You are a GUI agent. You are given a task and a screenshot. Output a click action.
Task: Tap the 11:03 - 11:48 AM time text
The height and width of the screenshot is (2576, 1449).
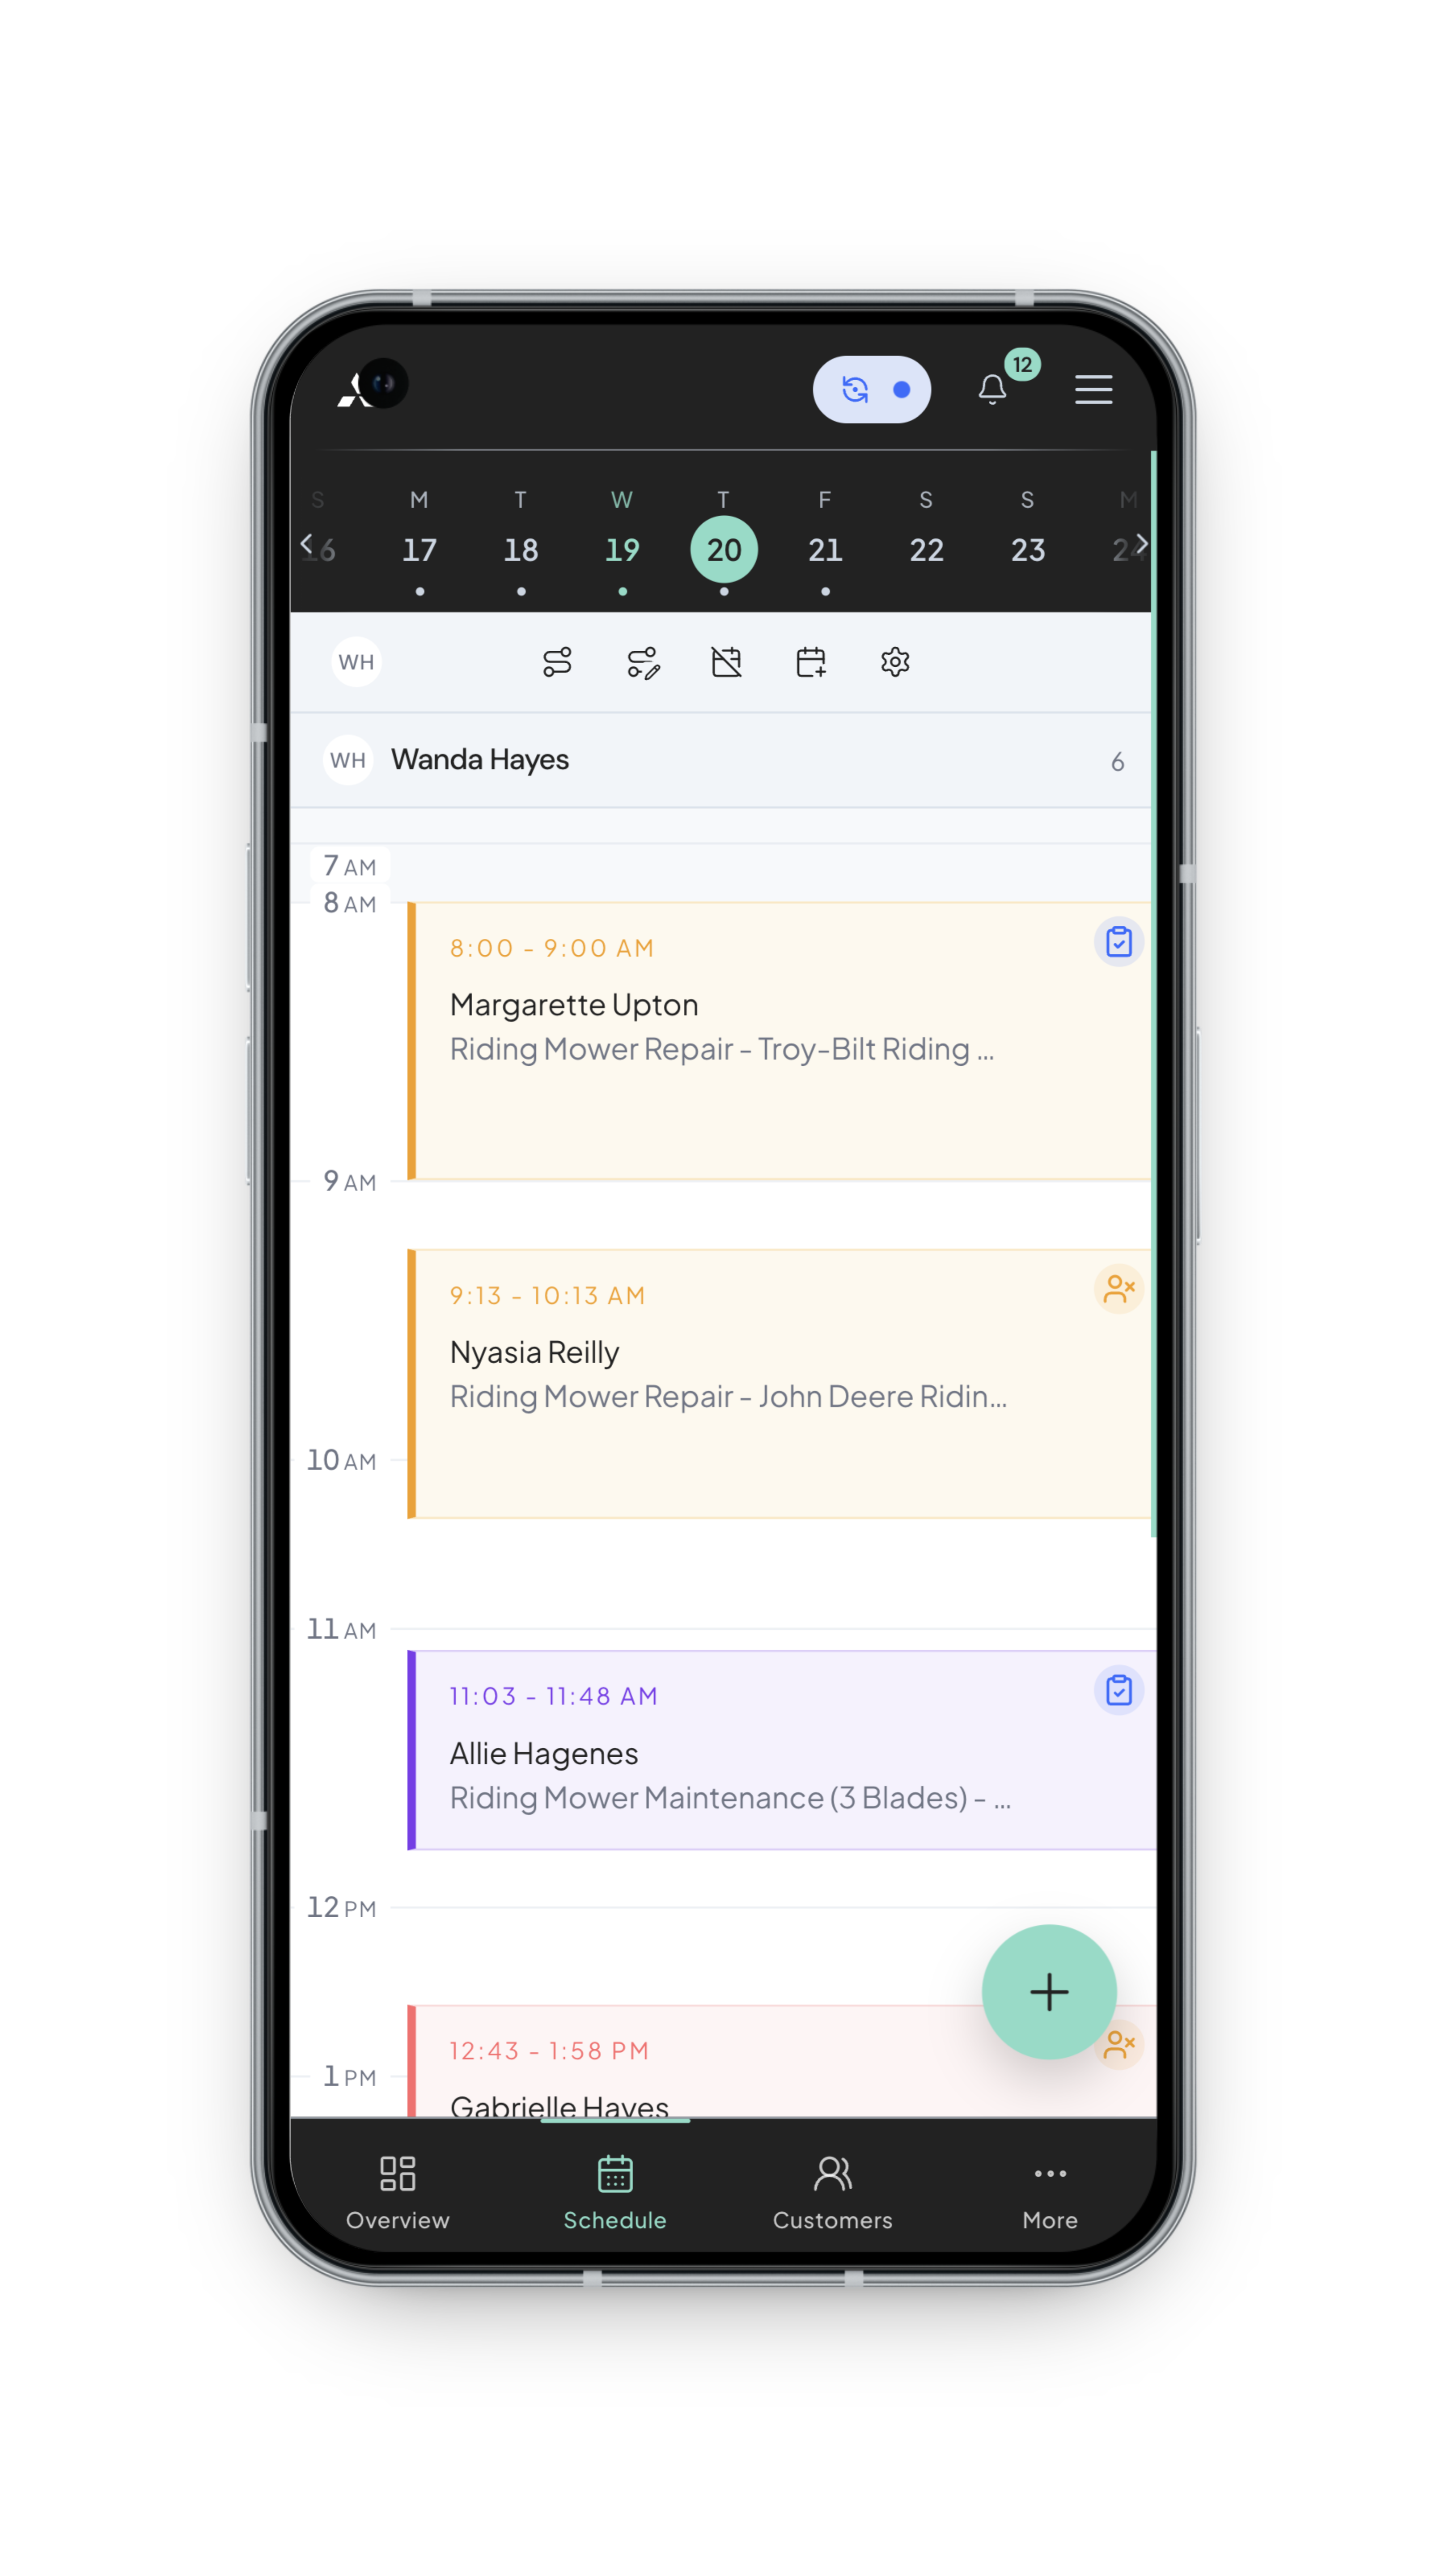553,1696
